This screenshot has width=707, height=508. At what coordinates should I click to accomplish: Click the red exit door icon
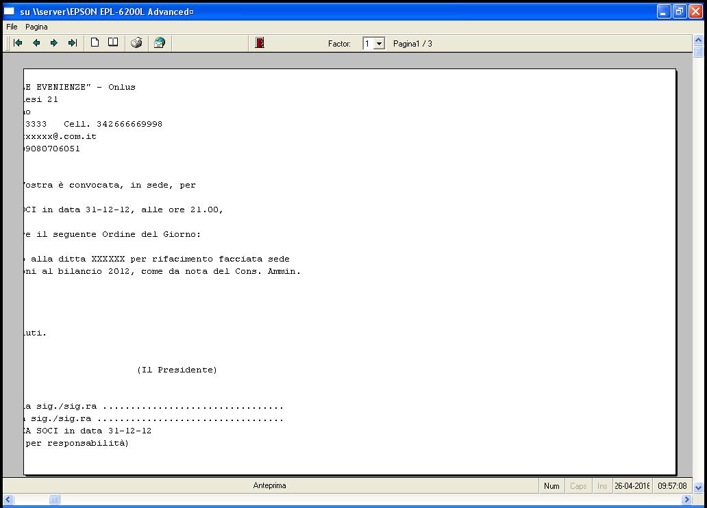coord(260,43)
